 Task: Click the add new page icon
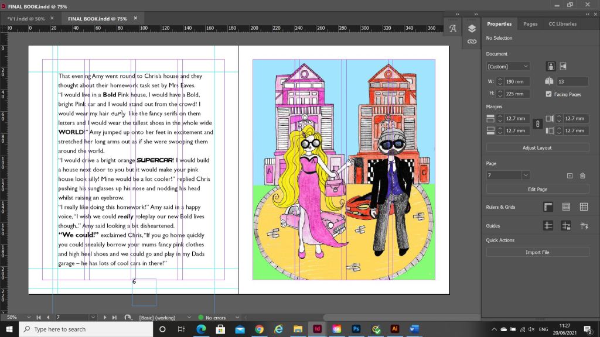(x=570, y=176)
